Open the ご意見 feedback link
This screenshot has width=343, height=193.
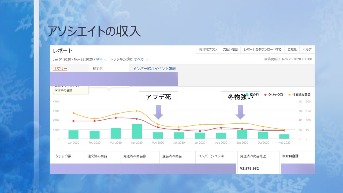coord(292,50)
